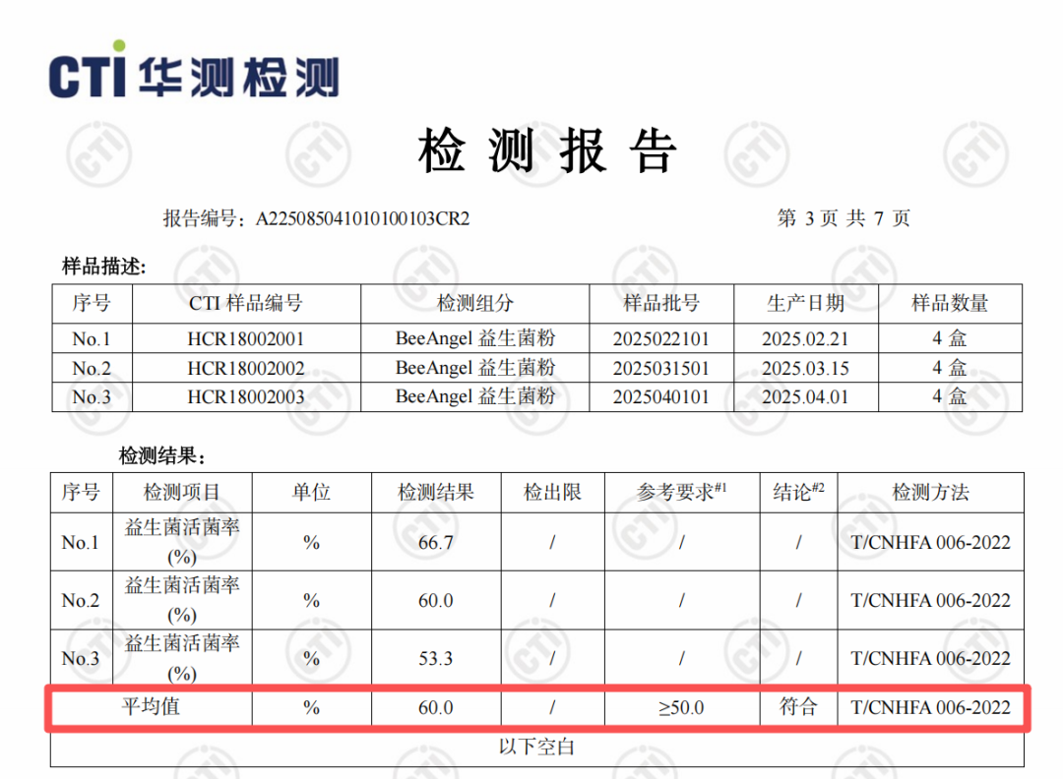Click batch number 2025040101 in row No.3
This screenshot has height=779, width=1063.
[661, 396]
